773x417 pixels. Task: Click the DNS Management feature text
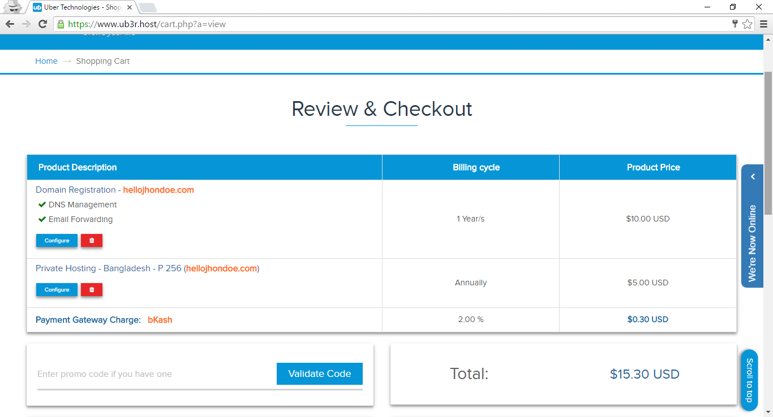pos(83,205)
